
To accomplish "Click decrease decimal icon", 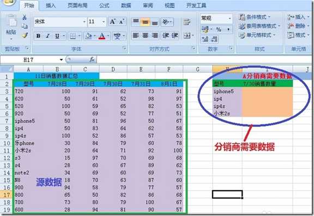I will 214,39.
